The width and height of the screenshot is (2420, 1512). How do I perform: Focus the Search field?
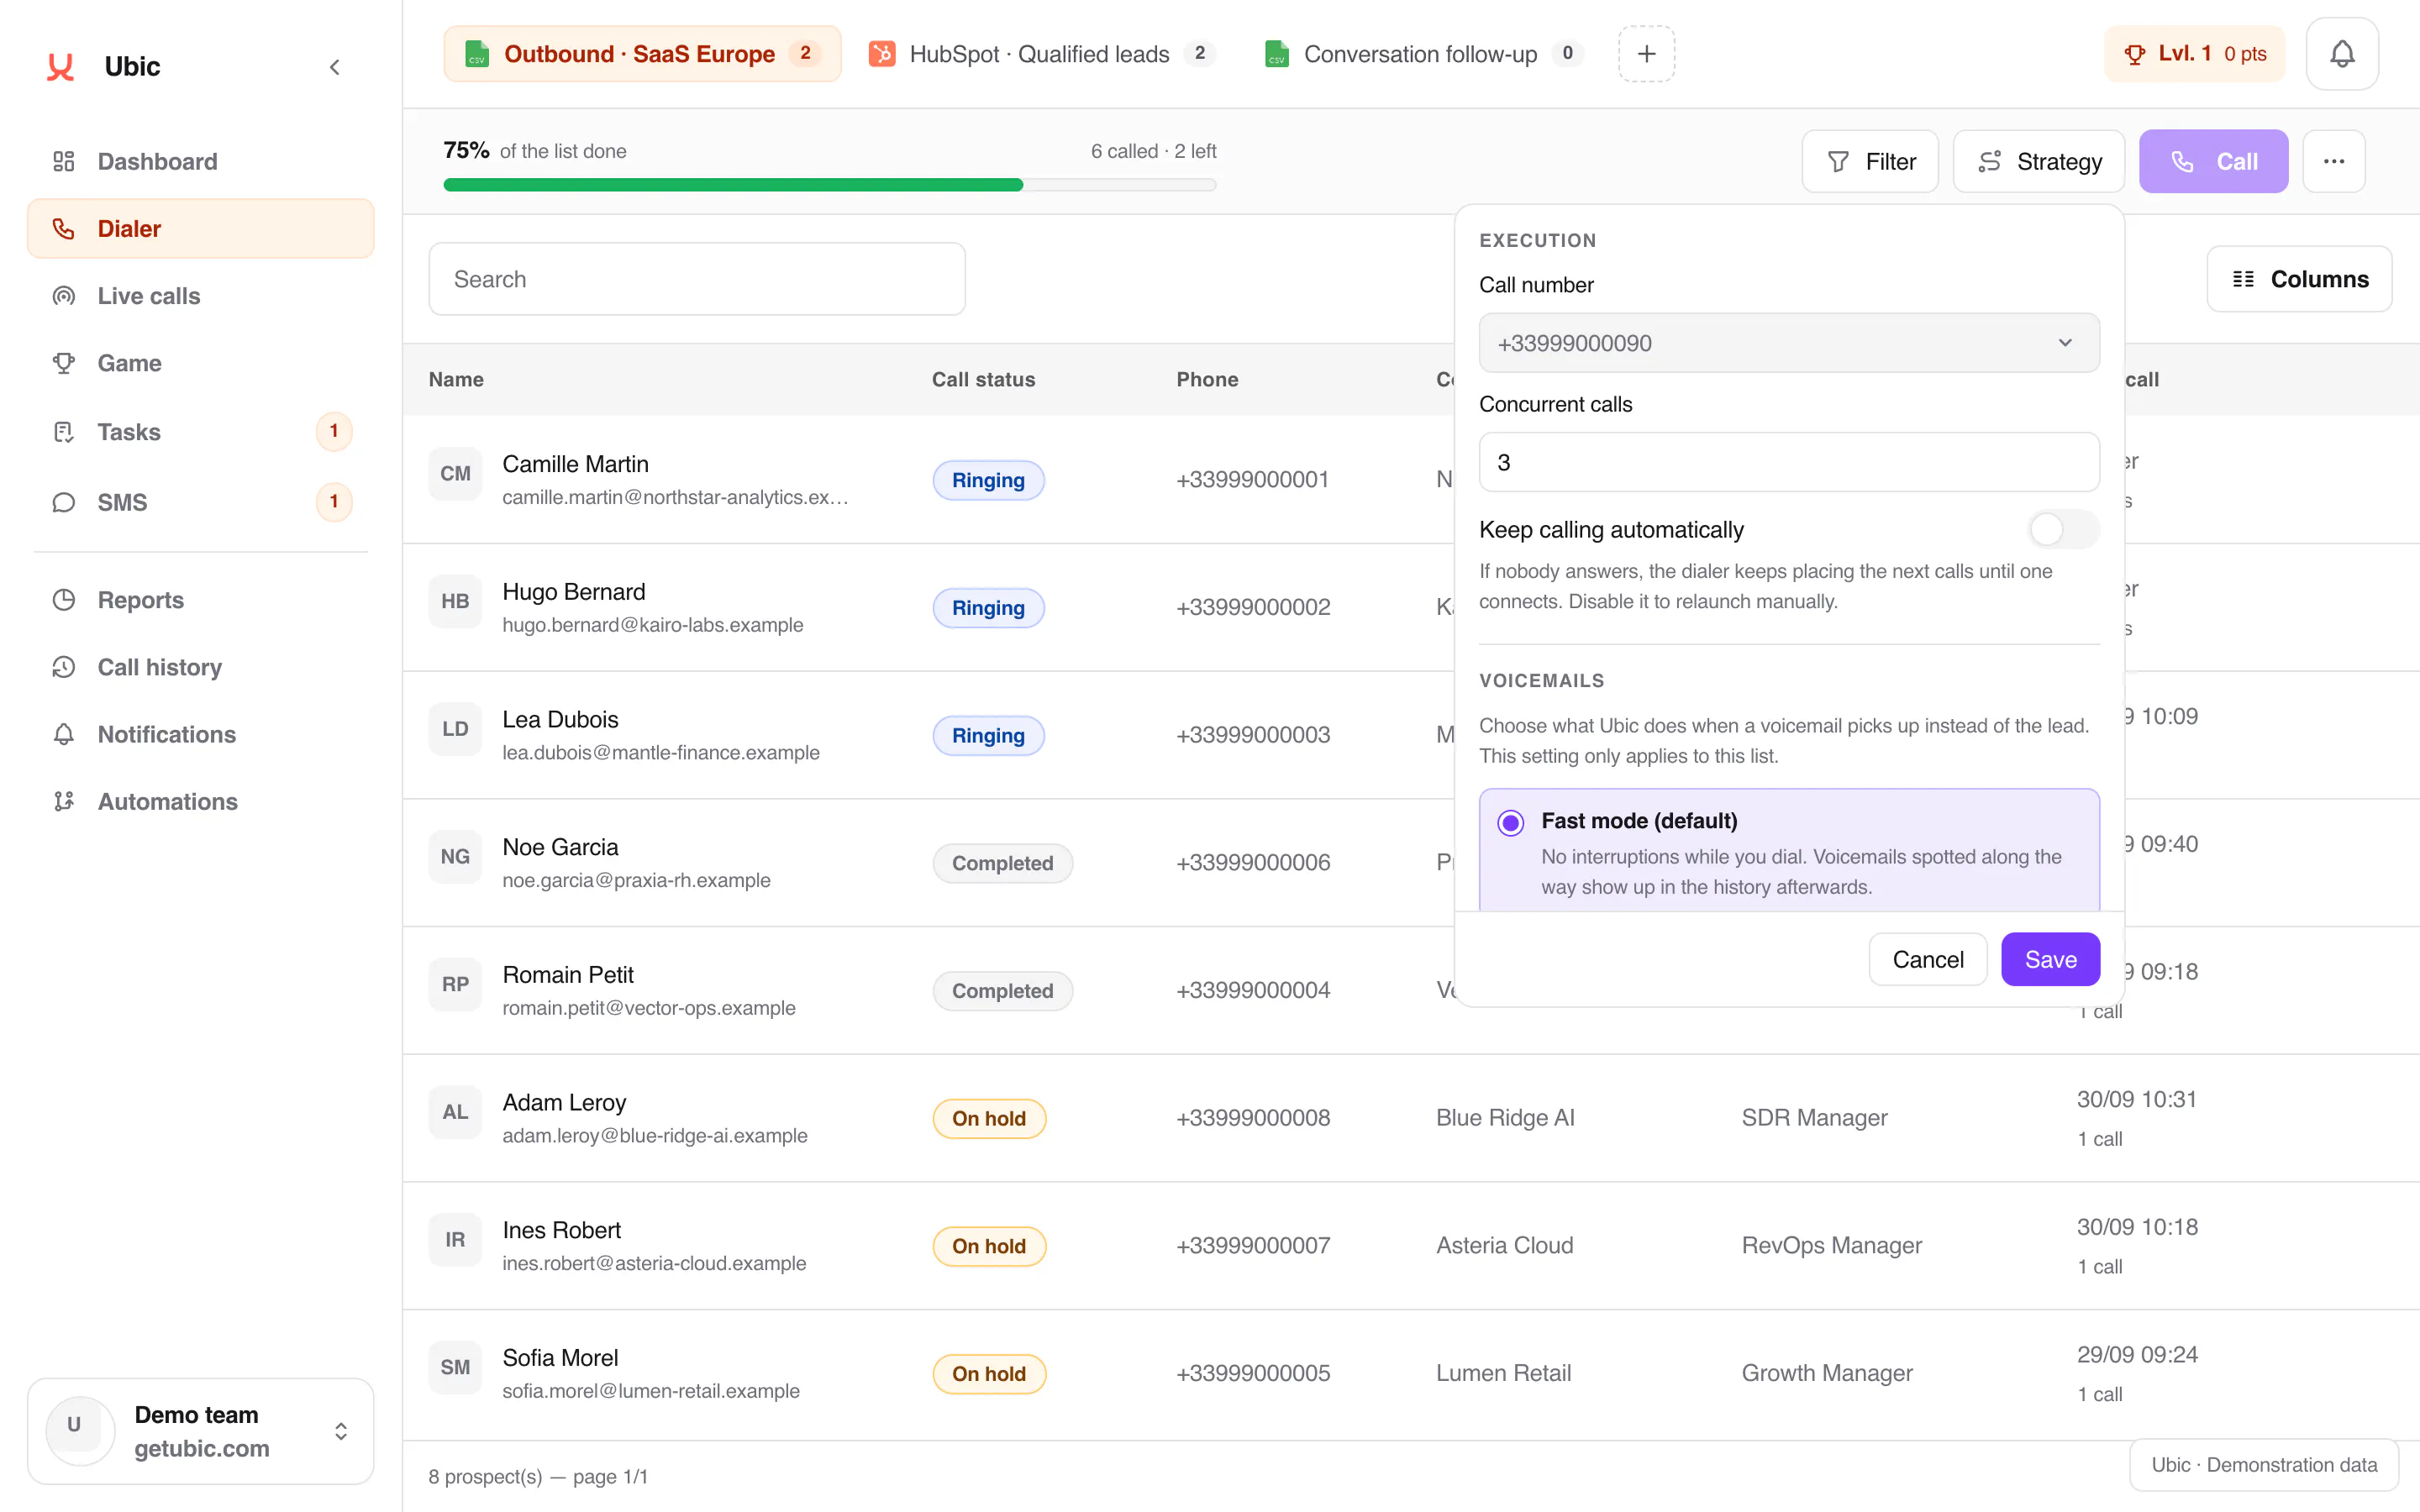click(x=697, y=279)
